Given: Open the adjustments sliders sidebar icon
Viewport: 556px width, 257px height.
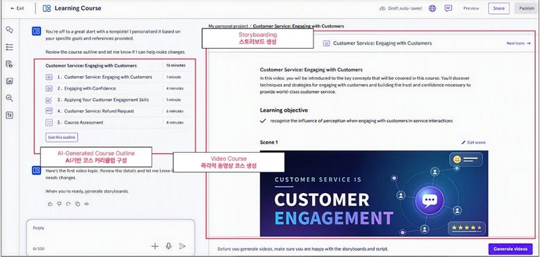Looking at the screenshot, I should click(x=10, y=115).
